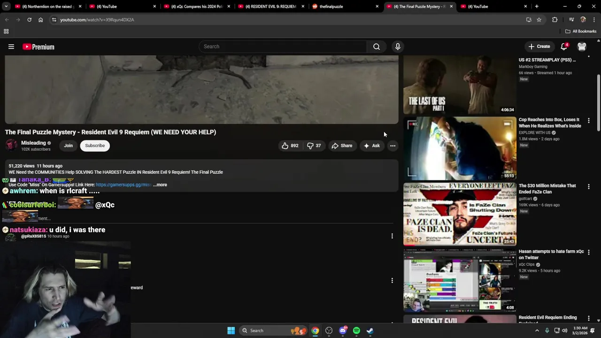Viewport: 601px width, 338px height.
Task: Switch to the RESIDENT EVIL 9: REQUIEM tab
Action: 271,7
